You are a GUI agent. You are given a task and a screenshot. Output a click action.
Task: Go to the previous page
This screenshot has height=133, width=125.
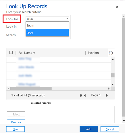click(x=85, y=95)
